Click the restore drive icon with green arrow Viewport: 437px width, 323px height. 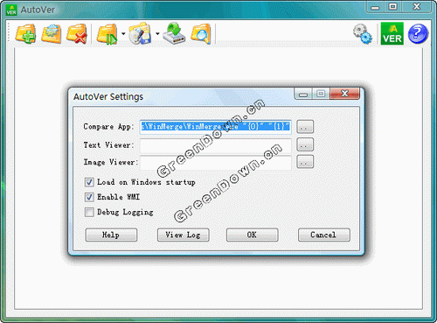(x=174, y=34)
